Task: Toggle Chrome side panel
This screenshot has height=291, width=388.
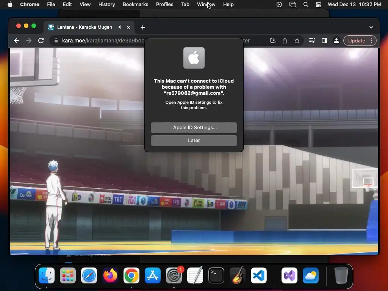Action: (324, 41)
